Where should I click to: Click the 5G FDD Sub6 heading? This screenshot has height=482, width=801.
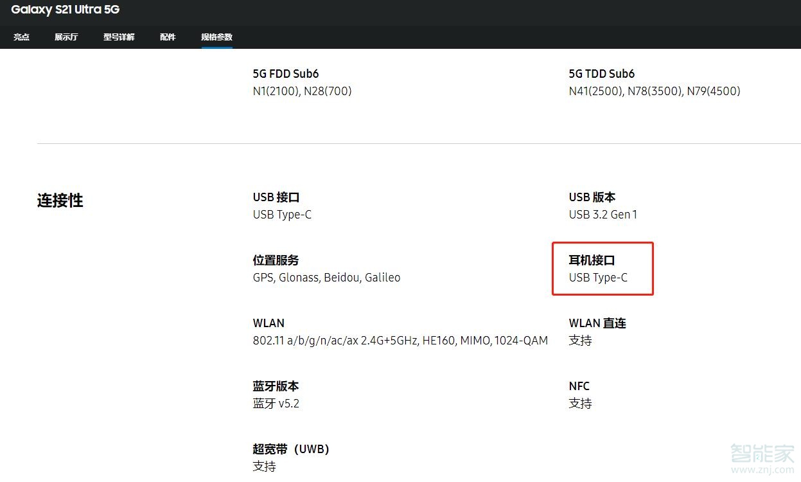[286, 74]
